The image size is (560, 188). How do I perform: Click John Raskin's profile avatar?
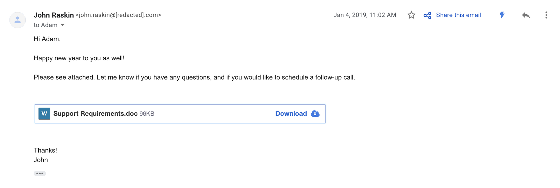coord(18,20)
